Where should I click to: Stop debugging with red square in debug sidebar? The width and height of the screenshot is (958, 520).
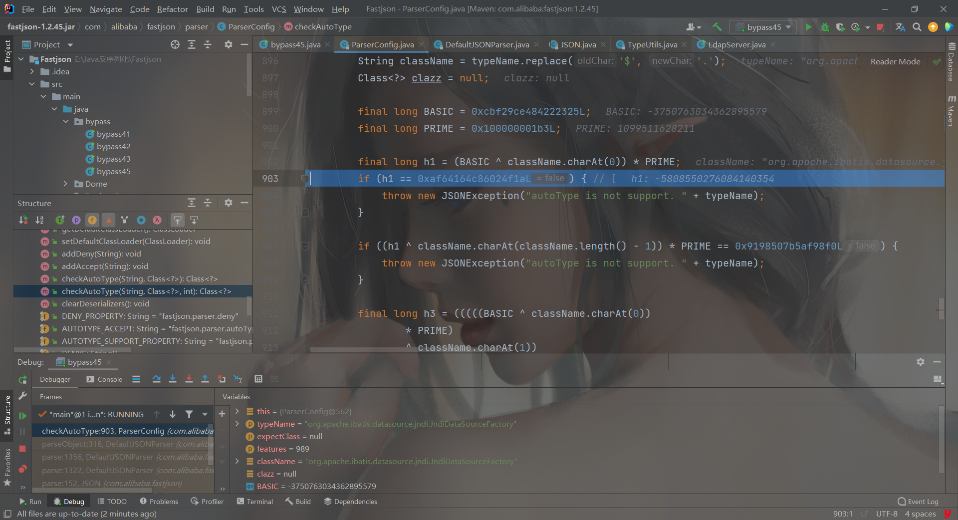pyautogui.click(x=22, y=449)
